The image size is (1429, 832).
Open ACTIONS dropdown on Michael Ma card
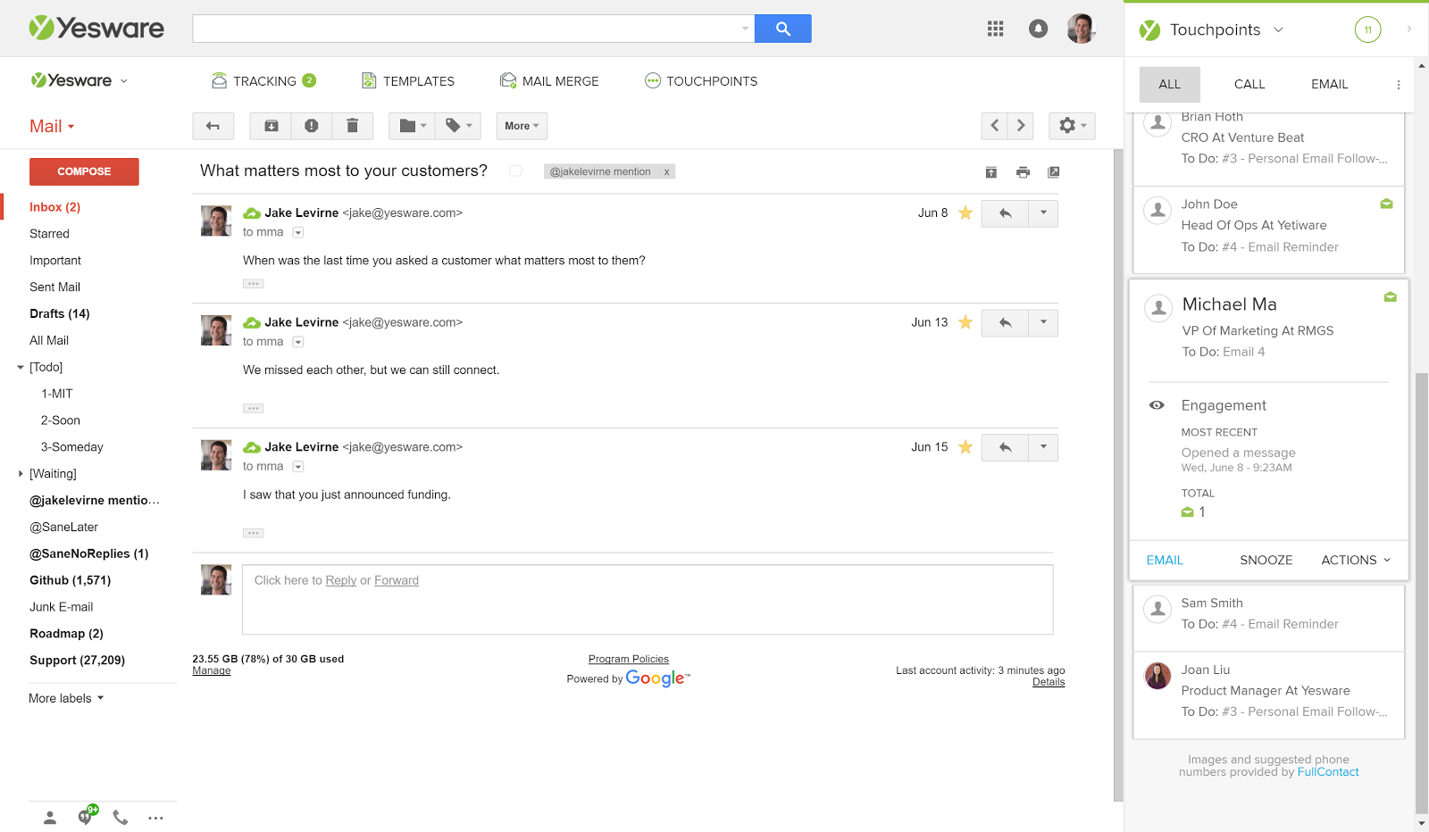pyautogui.click(x=1356, y=561)
